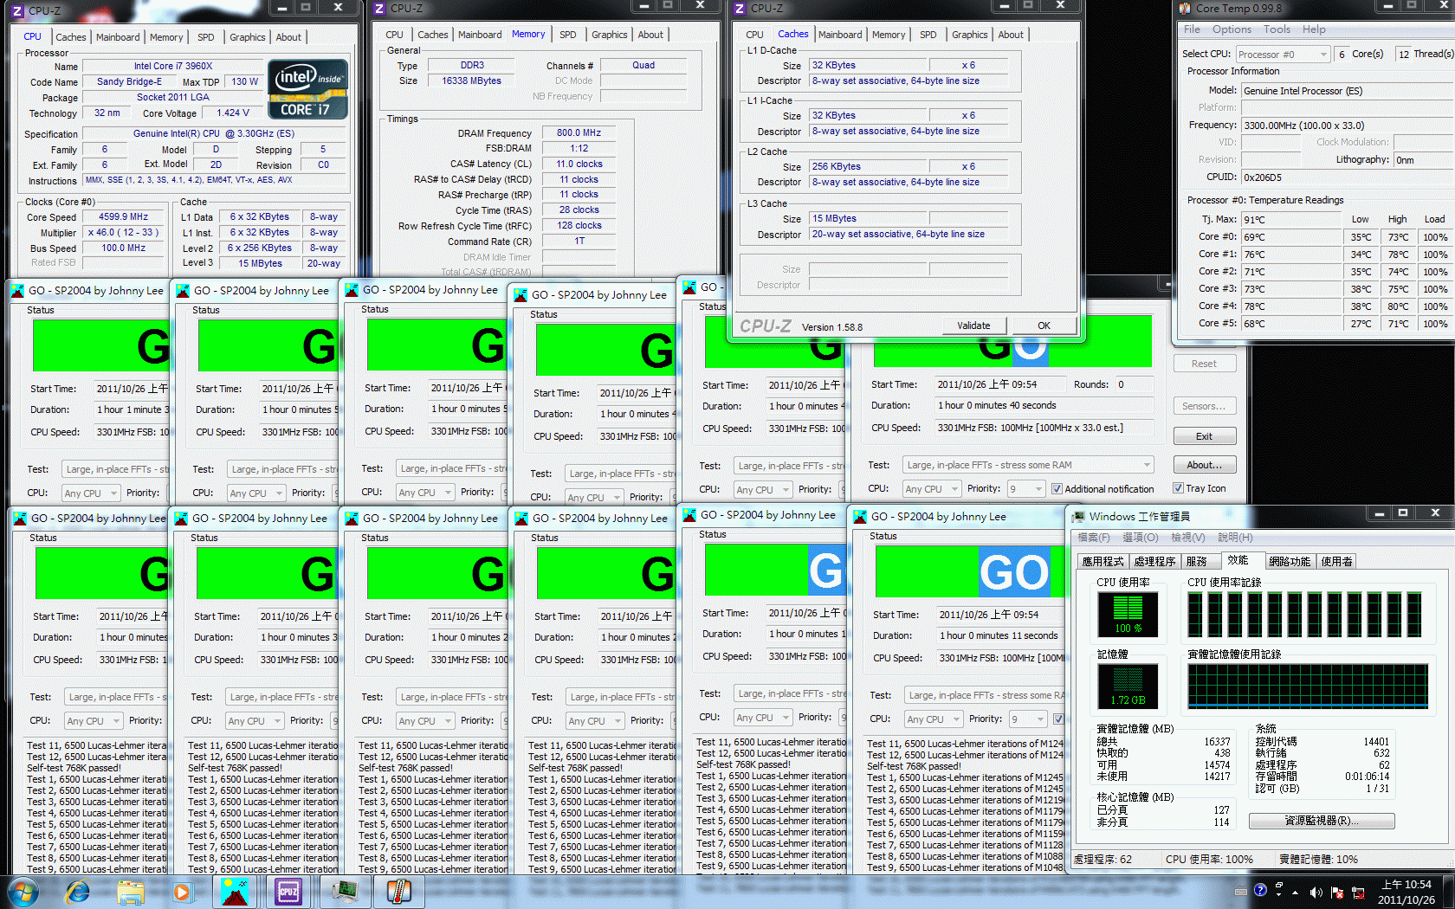Open CPU dropdown in 40-seconds SP2004 window
Screen dimensions: 1455x909
932,489
